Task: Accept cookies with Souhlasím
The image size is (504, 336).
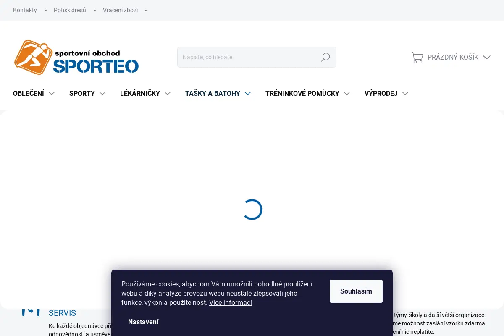Action: pos(356,291)
